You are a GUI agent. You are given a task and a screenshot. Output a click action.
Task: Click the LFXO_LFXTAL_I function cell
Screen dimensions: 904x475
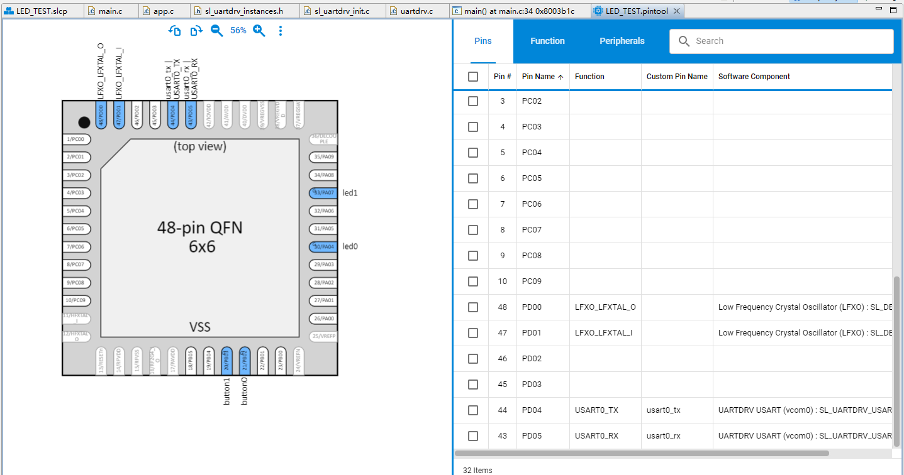click(605, 333)
